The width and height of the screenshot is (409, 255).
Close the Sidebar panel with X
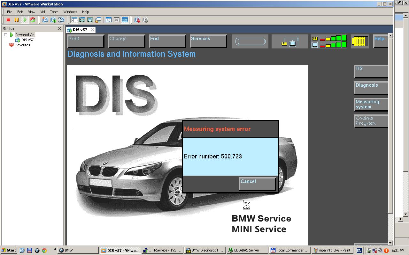coord(59,29)
